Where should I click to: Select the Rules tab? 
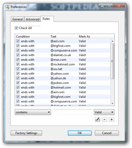pos(47,19)
